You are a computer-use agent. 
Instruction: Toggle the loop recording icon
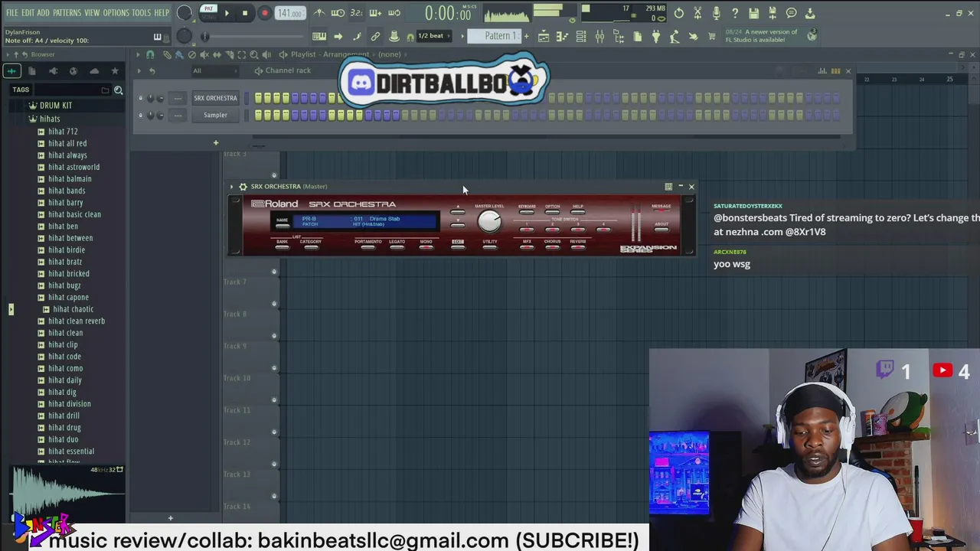pyautogui.click(x=394, y=13)
